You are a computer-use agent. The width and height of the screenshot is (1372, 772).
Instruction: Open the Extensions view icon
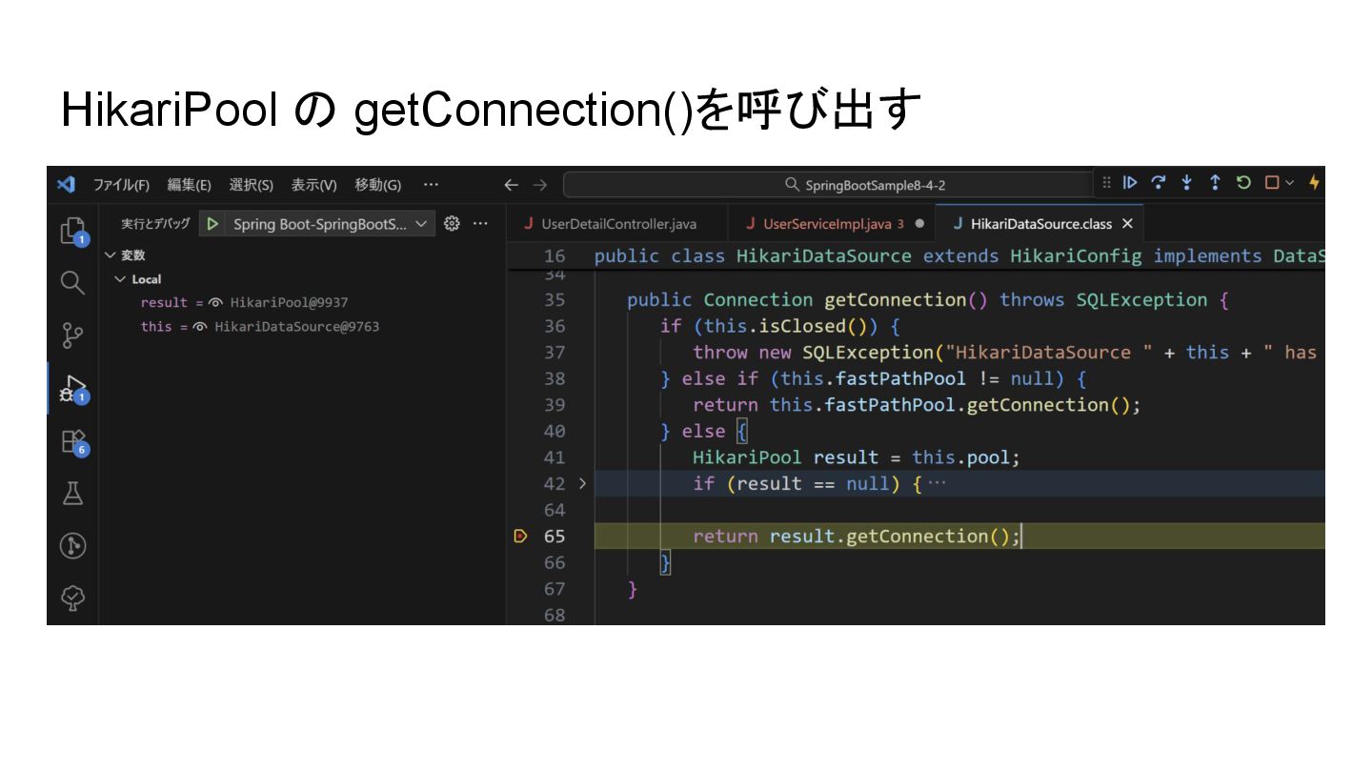pos(72,440)
